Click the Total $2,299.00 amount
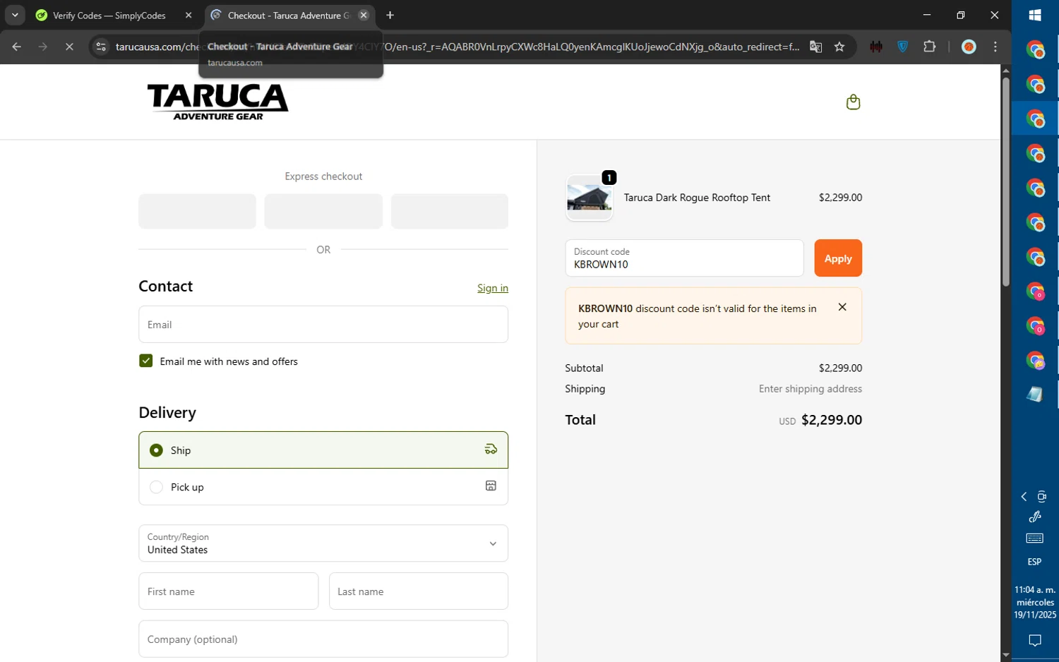Screen dimensions: 1059x662 click(x=832, y=420)
